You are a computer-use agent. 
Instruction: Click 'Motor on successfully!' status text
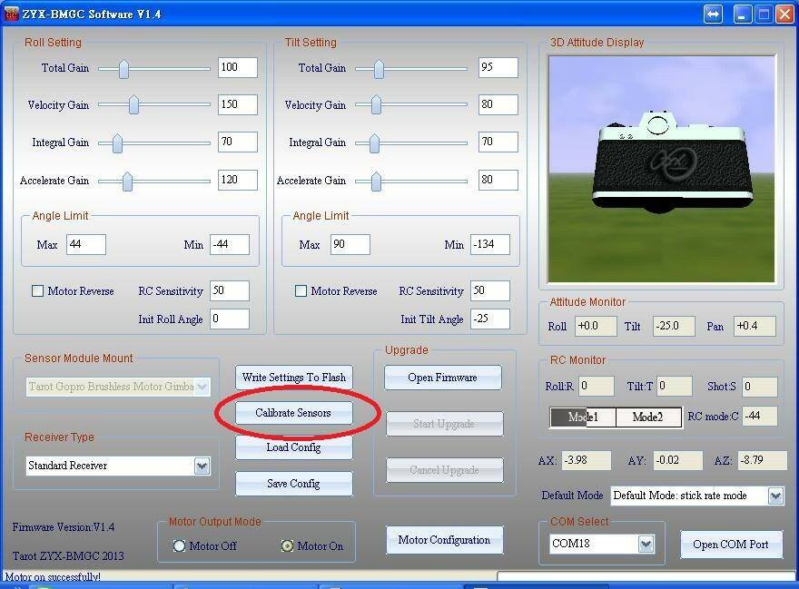[53, 577]
